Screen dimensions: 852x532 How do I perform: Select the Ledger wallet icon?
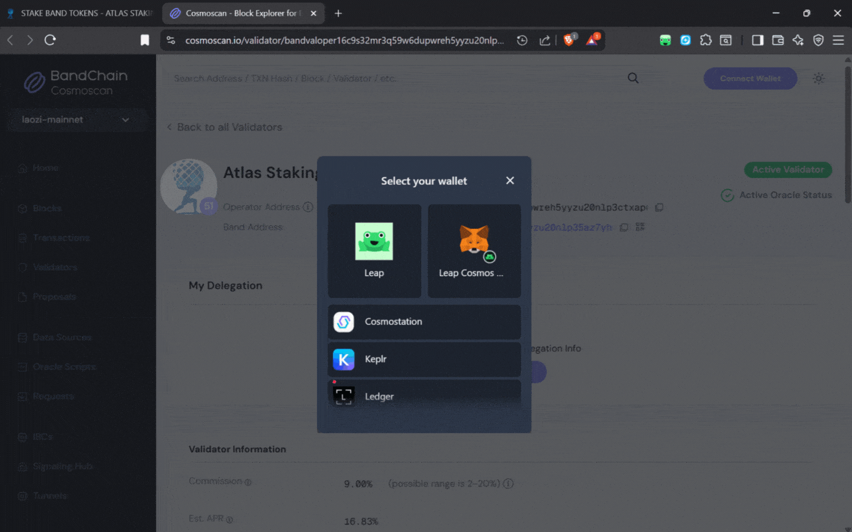pos(344,396)
